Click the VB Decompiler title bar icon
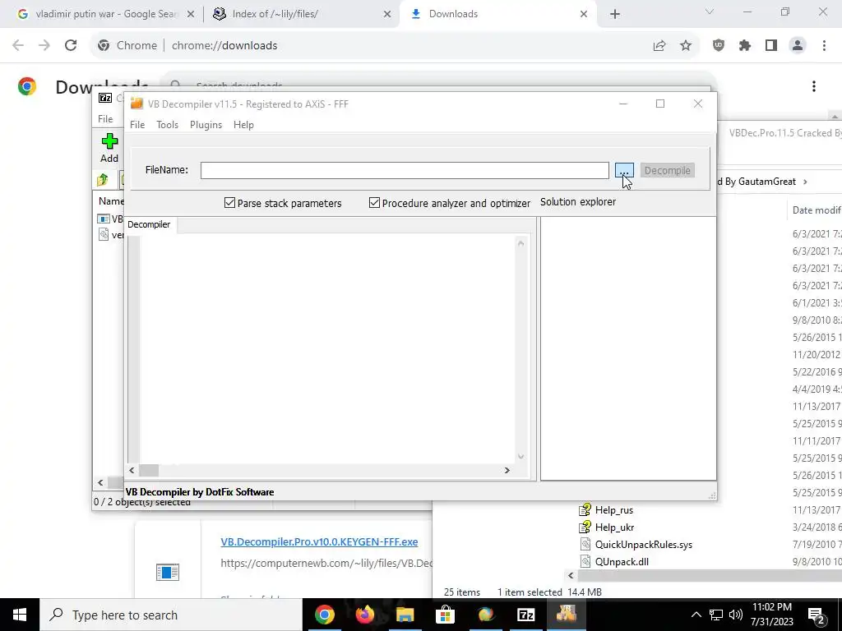The width and height of the screenshot is (842, 631). (137, 104)
